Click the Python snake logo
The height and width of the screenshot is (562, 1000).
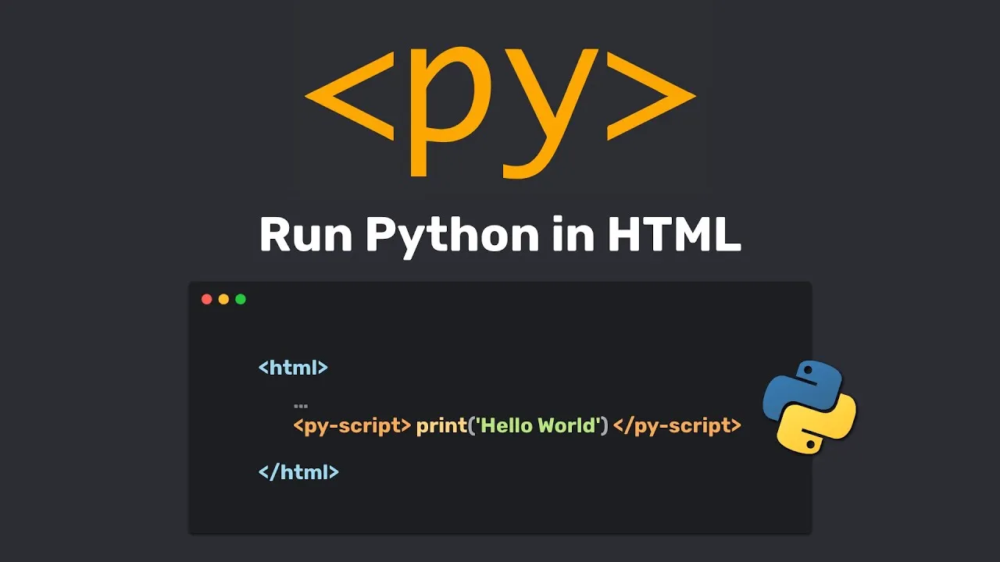coord(809,407)
